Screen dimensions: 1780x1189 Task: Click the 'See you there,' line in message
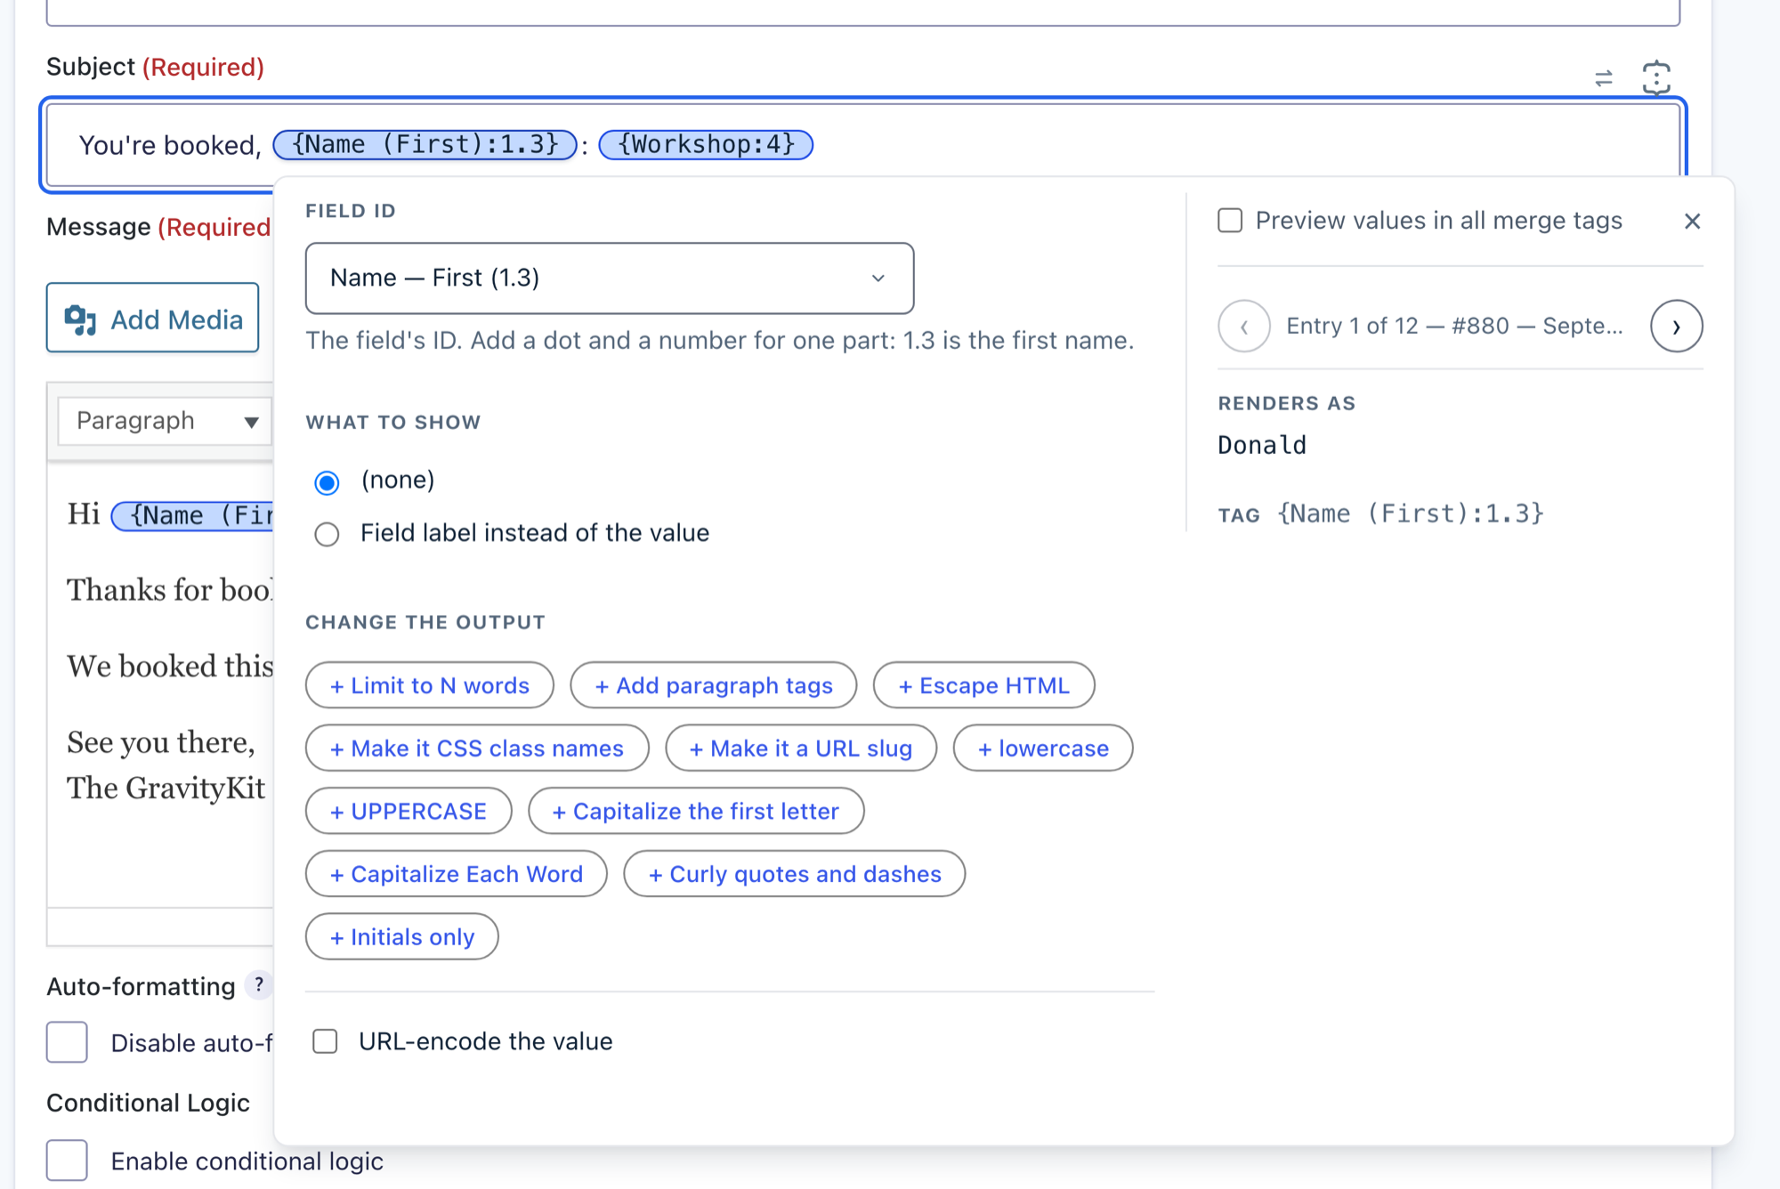tap(161, 742)
